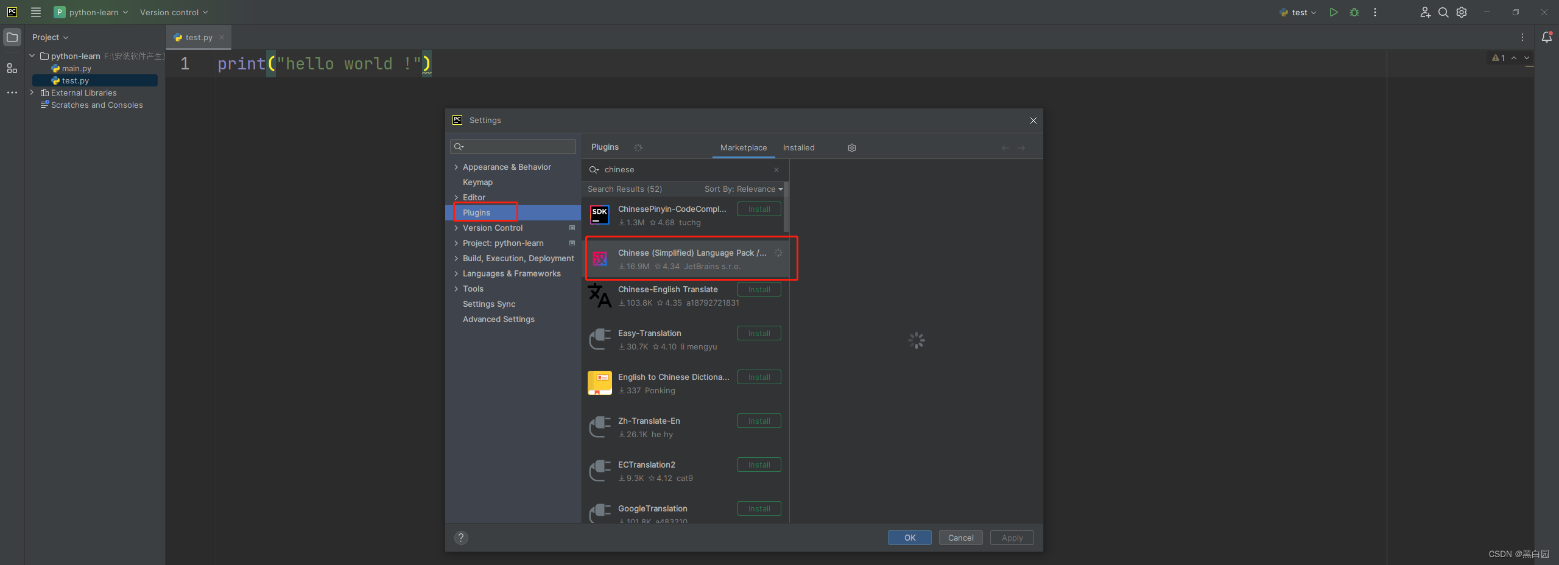Expand Editor settings section
The height and width of the screenshot is (565, 1559).
click(456, 197)
